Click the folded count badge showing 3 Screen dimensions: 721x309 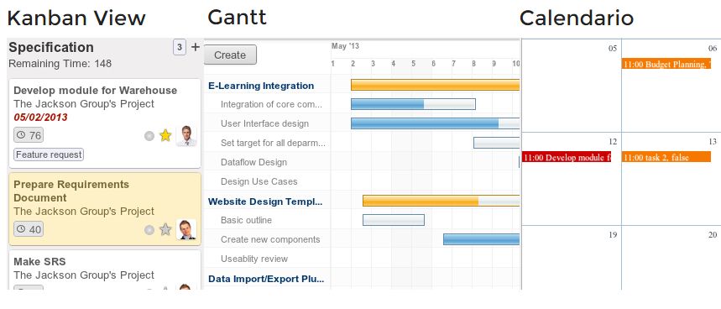[x=180, y=47]
